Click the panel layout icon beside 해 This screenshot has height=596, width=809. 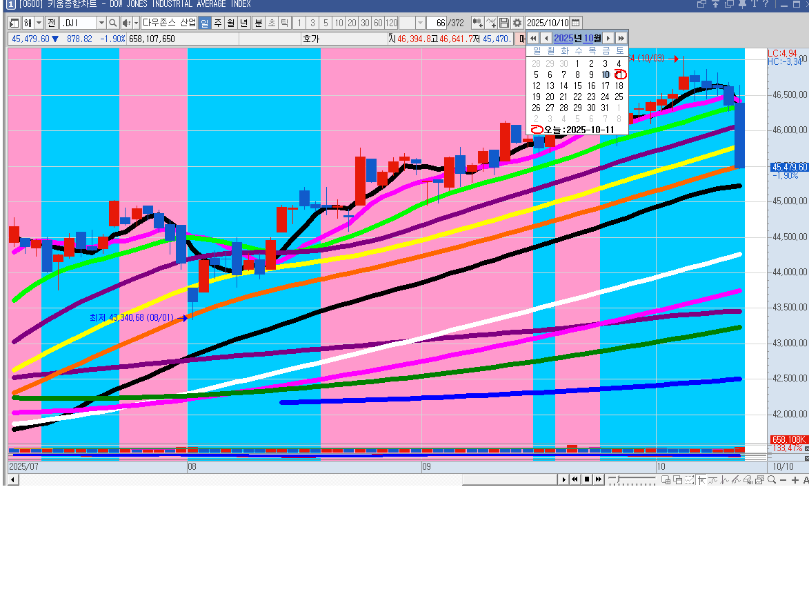(14, 23)
